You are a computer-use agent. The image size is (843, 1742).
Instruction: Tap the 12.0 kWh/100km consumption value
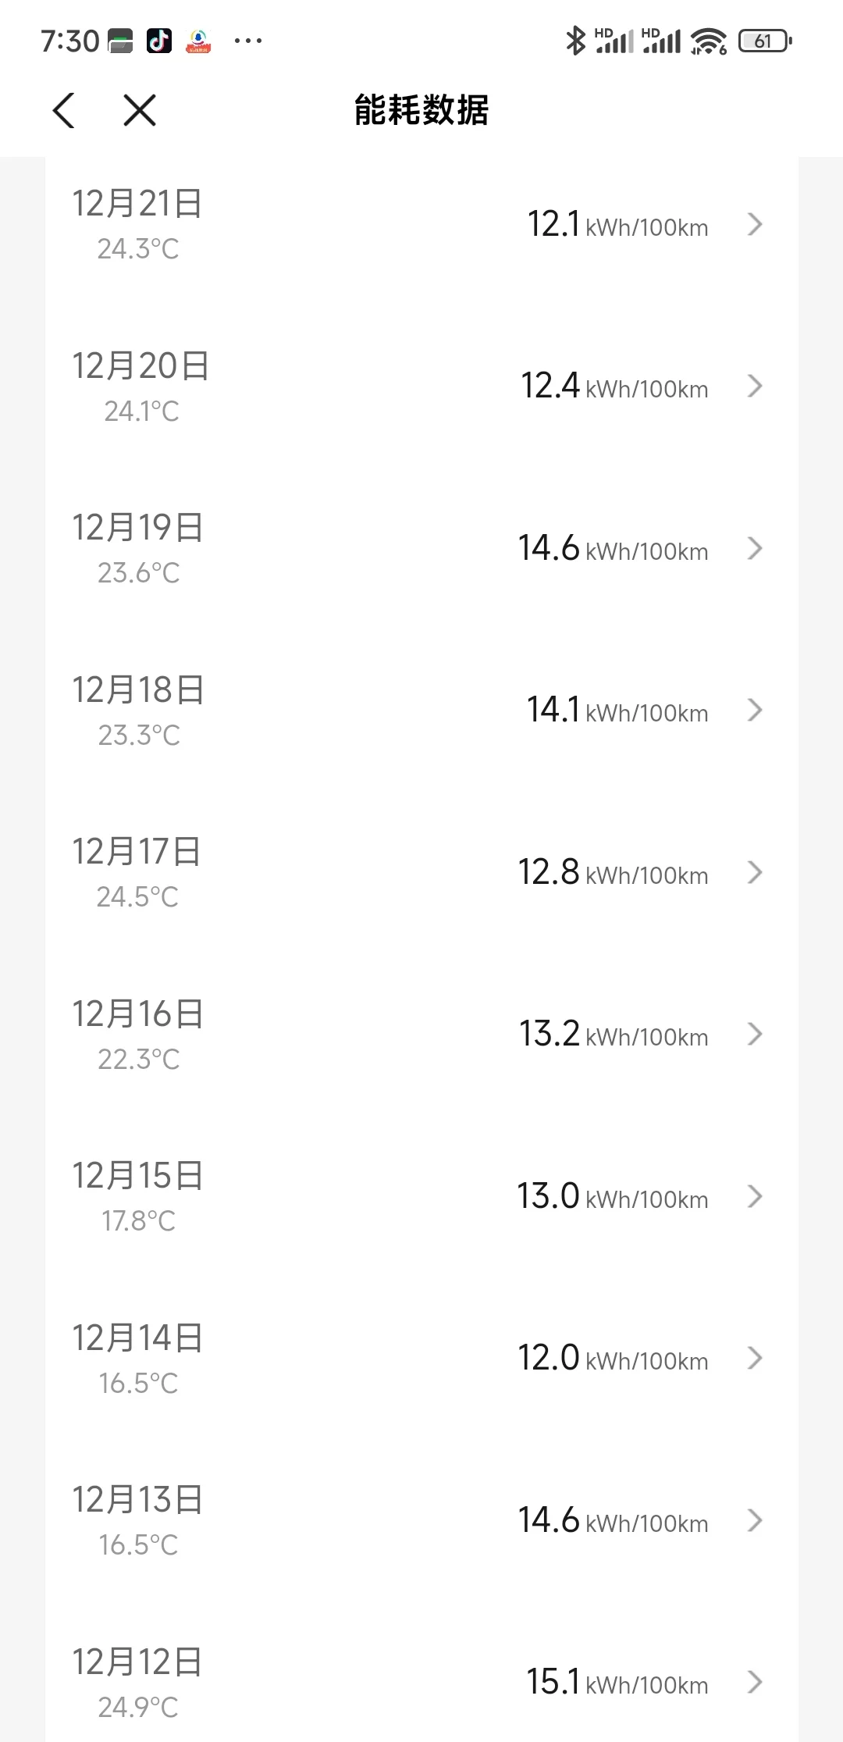point(613,1359)
